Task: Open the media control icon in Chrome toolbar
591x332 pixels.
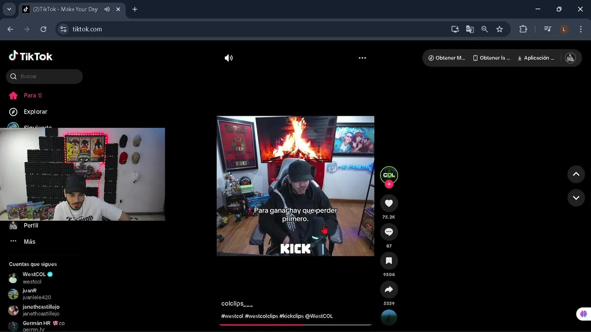Action: [548, 29]
